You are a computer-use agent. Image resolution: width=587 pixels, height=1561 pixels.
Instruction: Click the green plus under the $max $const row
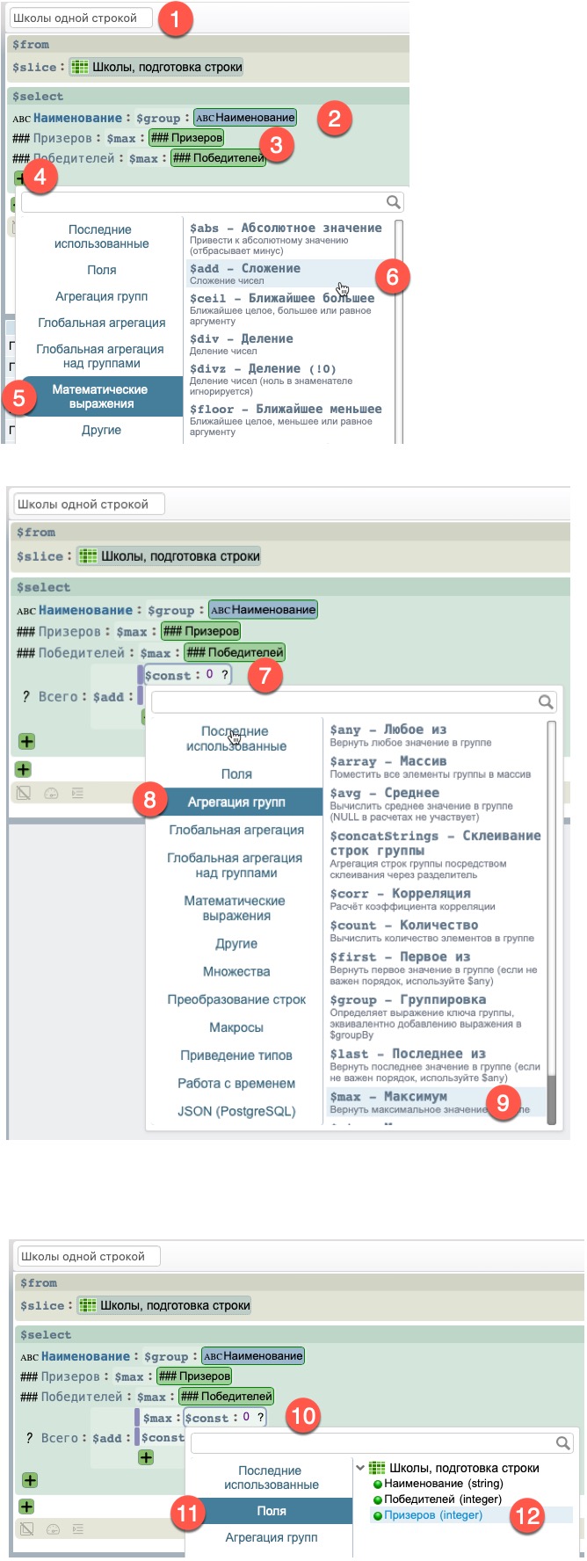pos(146,1457)
